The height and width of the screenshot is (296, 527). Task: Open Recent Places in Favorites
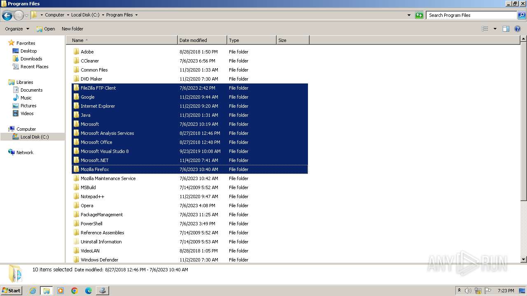(34, 67)
